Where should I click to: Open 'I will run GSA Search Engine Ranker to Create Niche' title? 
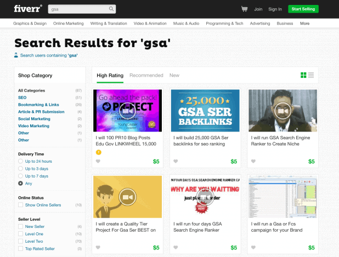coord(281,141)
